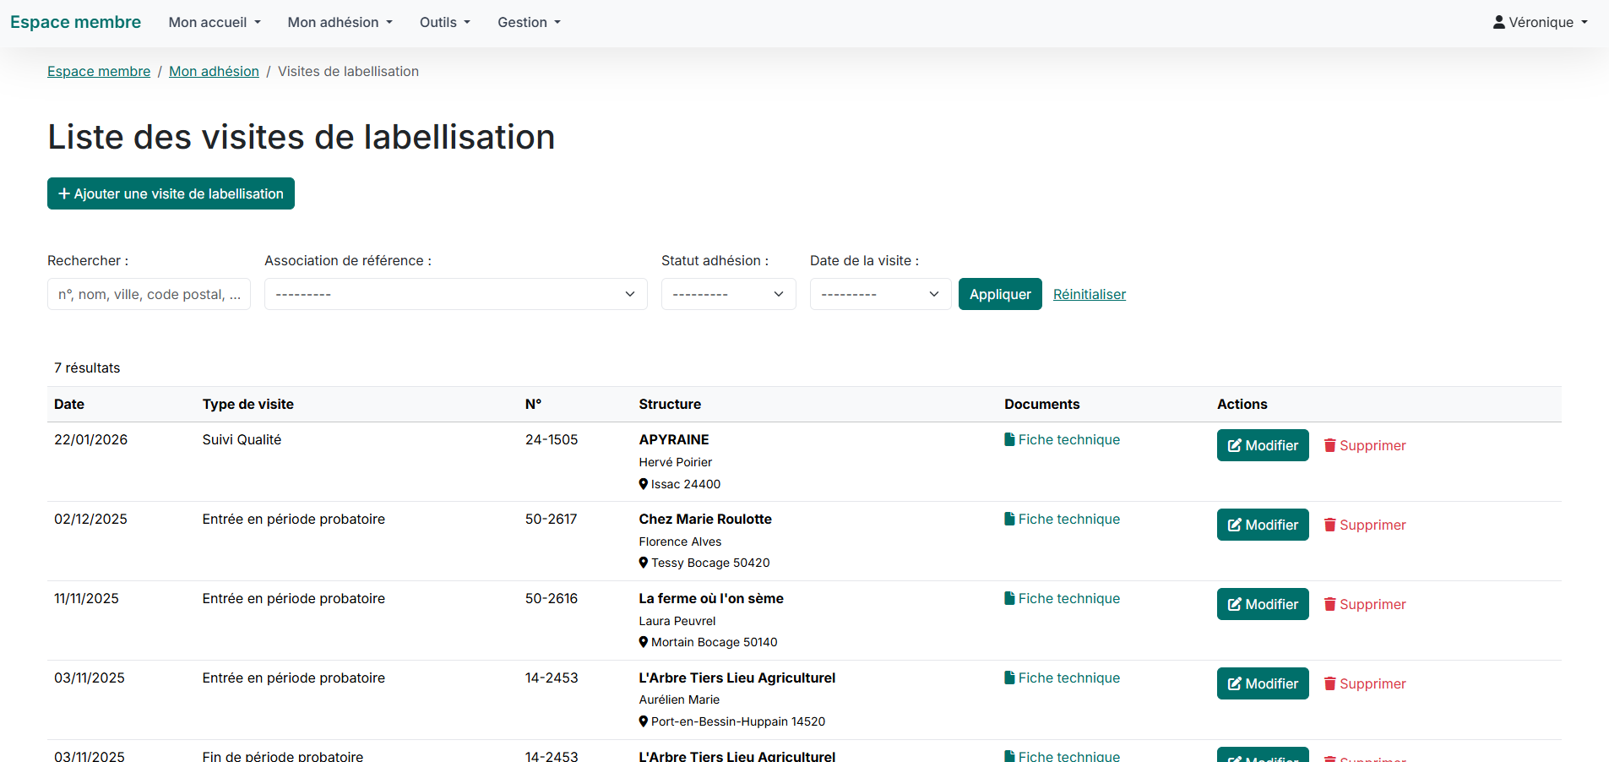Click Ajouter une visite de labellisation button

[x=171, y=193]
